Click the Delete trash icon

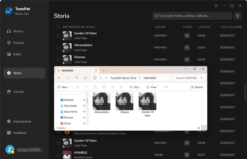[121, 87]
